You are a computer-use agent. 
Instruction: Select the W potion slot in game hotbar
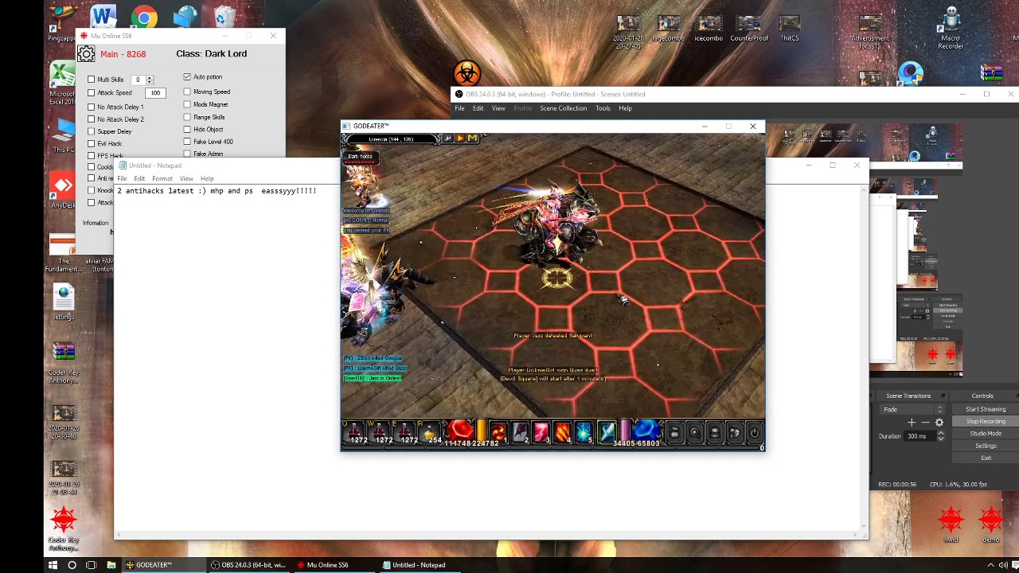point(381,432)
